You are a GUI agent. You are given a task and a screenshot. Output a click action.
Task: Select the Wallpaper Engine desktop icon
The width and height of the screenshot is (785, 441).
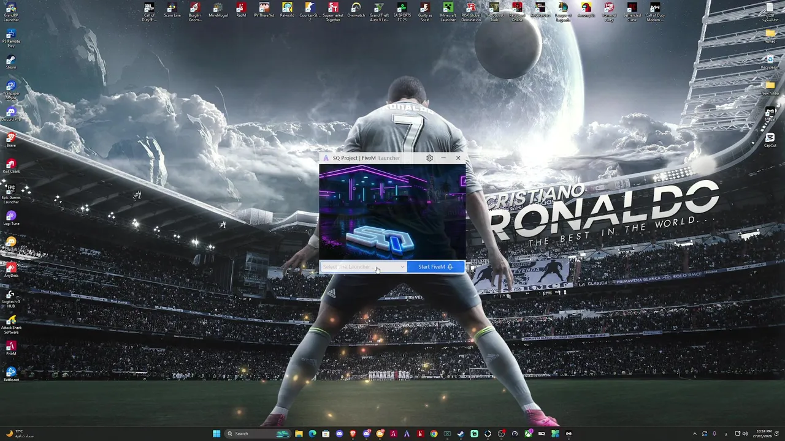[11, 90]
